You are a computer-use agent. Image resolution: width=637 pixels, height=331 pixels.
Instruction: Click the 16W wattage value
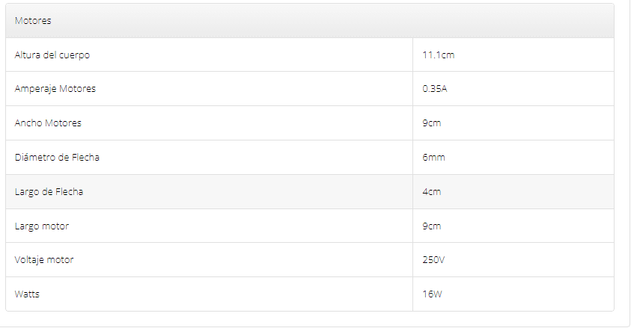(x=432, y=294)
